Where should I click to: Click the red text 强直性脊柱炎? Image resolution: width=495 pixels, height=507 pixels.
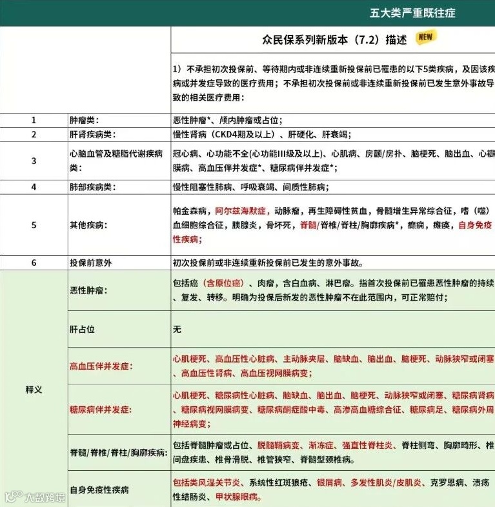pyautogui.click(x=367, y=446)
